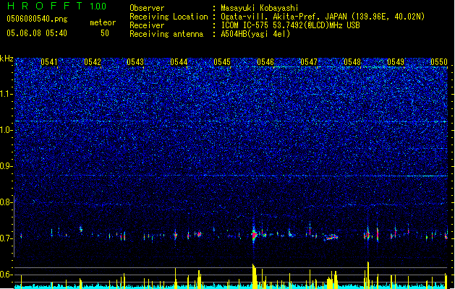Click the 0547 time marker

309,62
